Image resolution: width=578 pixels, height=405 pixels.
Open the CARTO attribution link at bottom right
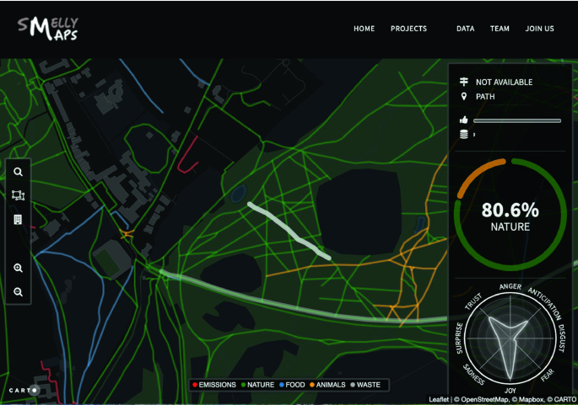pos(564,399)
